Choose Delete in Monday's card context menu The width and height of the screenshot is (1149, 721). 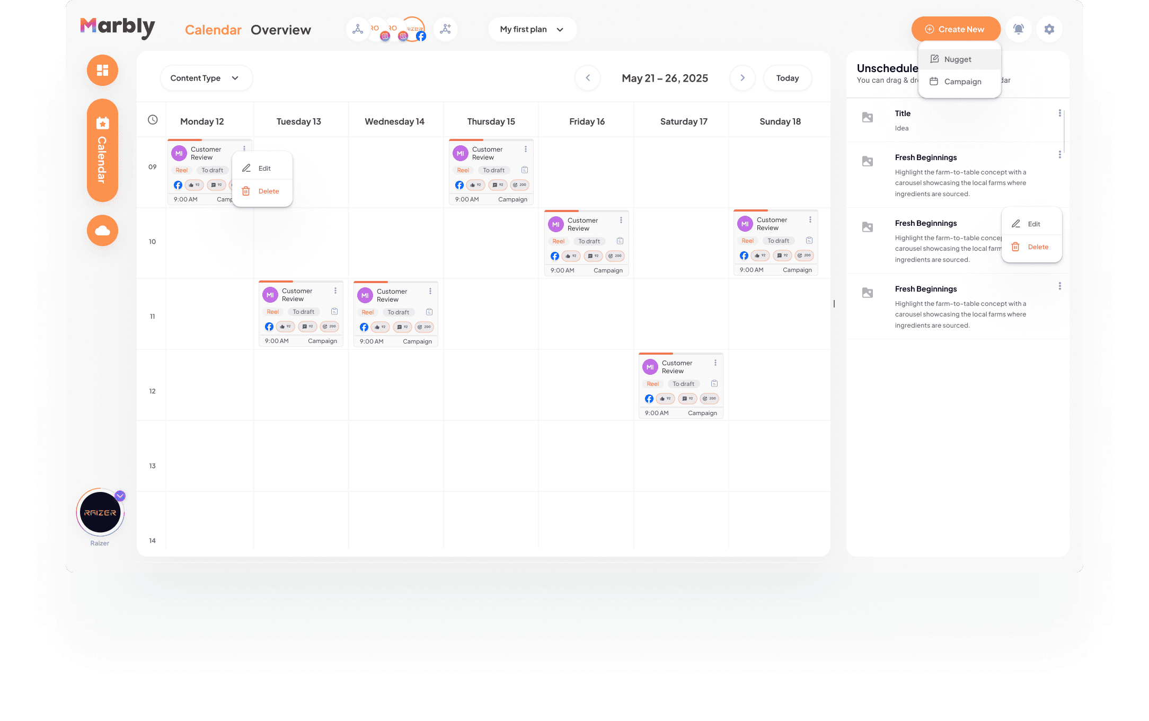(268, 191)
